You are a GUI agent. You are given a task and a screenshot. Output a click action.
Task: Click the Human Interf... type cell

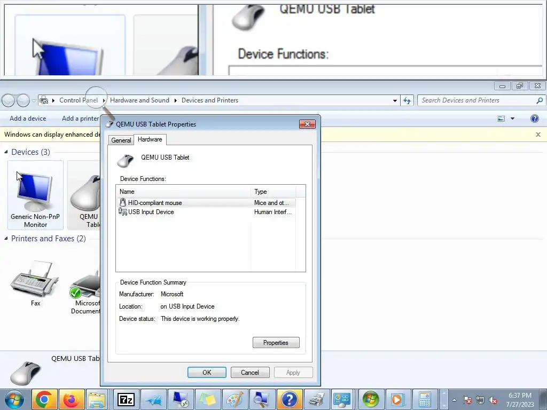click(273, 211)
